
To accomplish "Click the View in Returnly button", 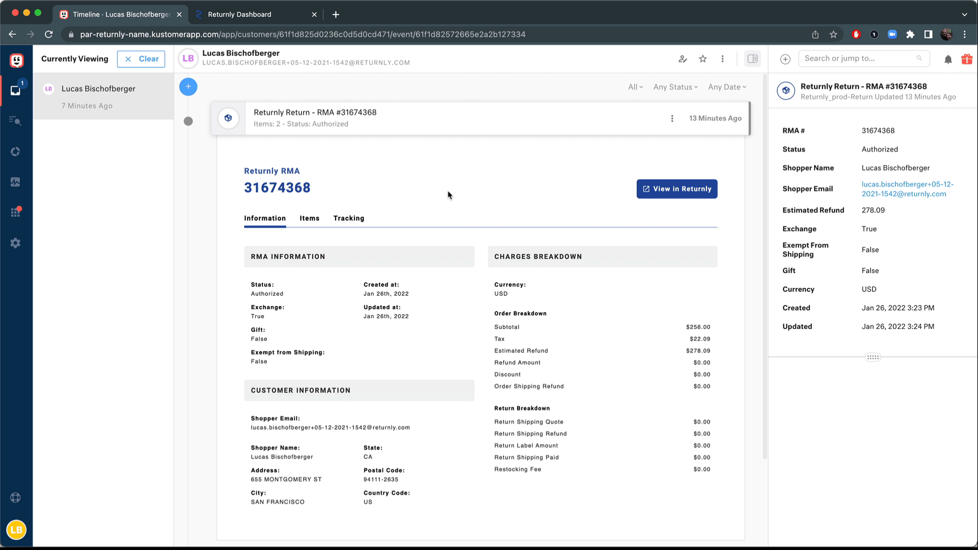I will (676, 189).
